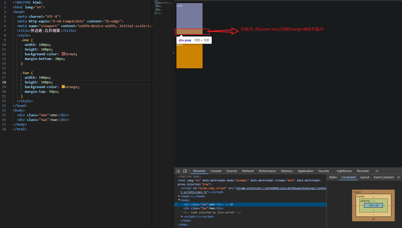Image resolution: width=402 pixels, height=228 pixels.
Task: Show more DevTools tabs chevron
Action: (377, 171)
